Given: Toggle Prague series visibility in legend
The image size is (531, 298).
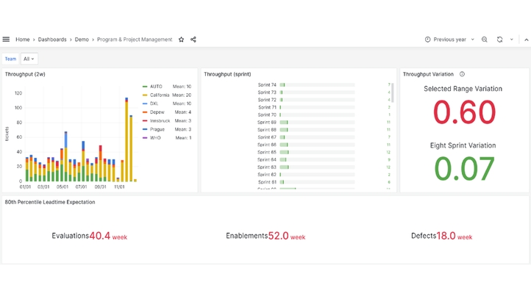Looking at the screenshot, I should pos(157,129).
